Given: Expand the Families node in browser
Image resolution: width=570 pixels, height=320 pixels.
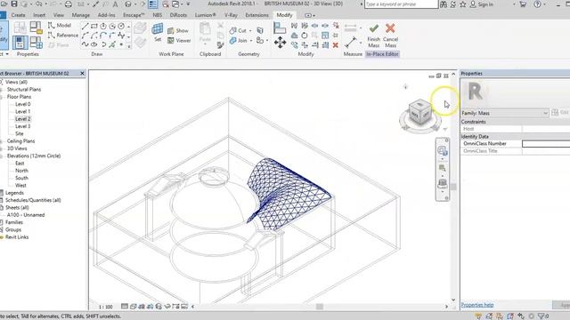Looking at the screenshot, I should point(2,222).
